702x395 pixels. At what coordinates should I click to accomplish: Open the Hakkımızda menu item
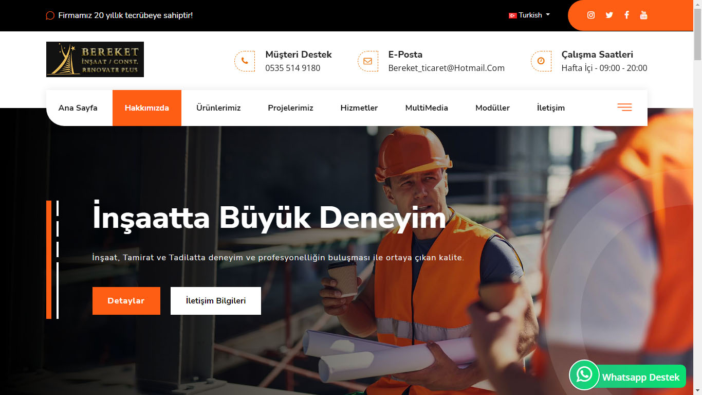[147, 108]
